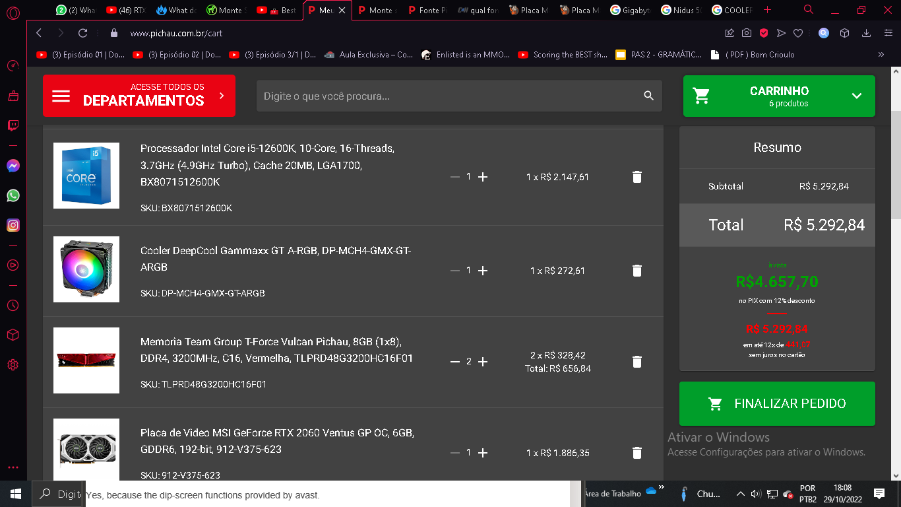The image size is (901, 507).
Task: Switch to the (46) RTX YouTube tab
Action: pyautogui.click(x=126, y=11)
